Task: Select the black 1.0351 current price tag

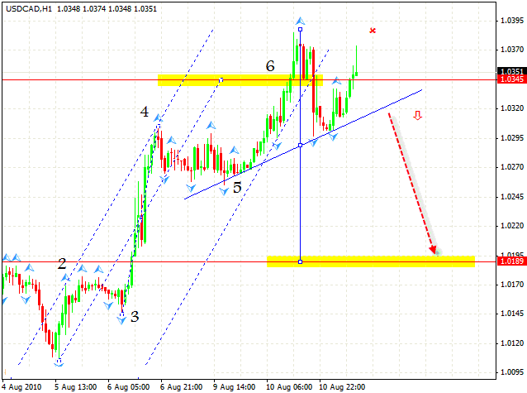Action: [x=512, y=71]
